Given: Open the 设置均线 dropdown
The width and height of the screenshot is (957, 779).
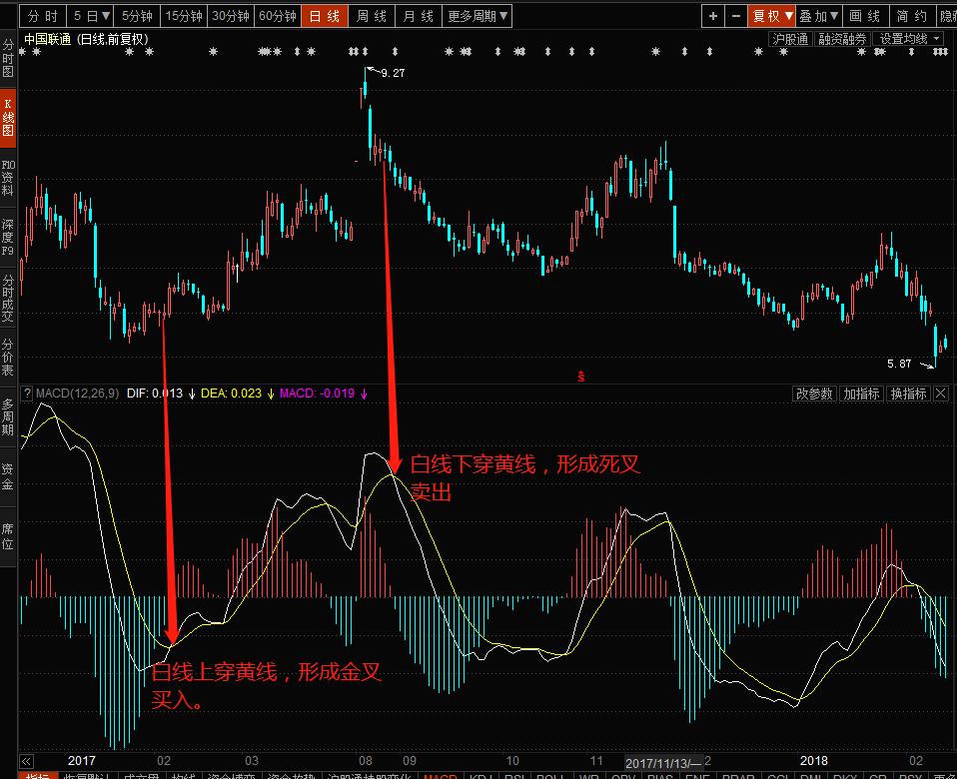Looking at the screenshot, I should (x=910, y=39).
